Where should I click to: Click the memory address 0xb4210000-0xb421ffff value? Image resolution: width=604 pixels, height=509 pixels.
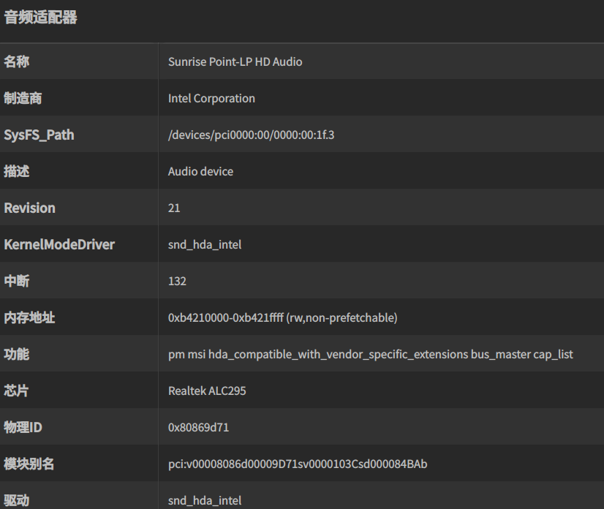pyautogui.click(x=283, y=317)
